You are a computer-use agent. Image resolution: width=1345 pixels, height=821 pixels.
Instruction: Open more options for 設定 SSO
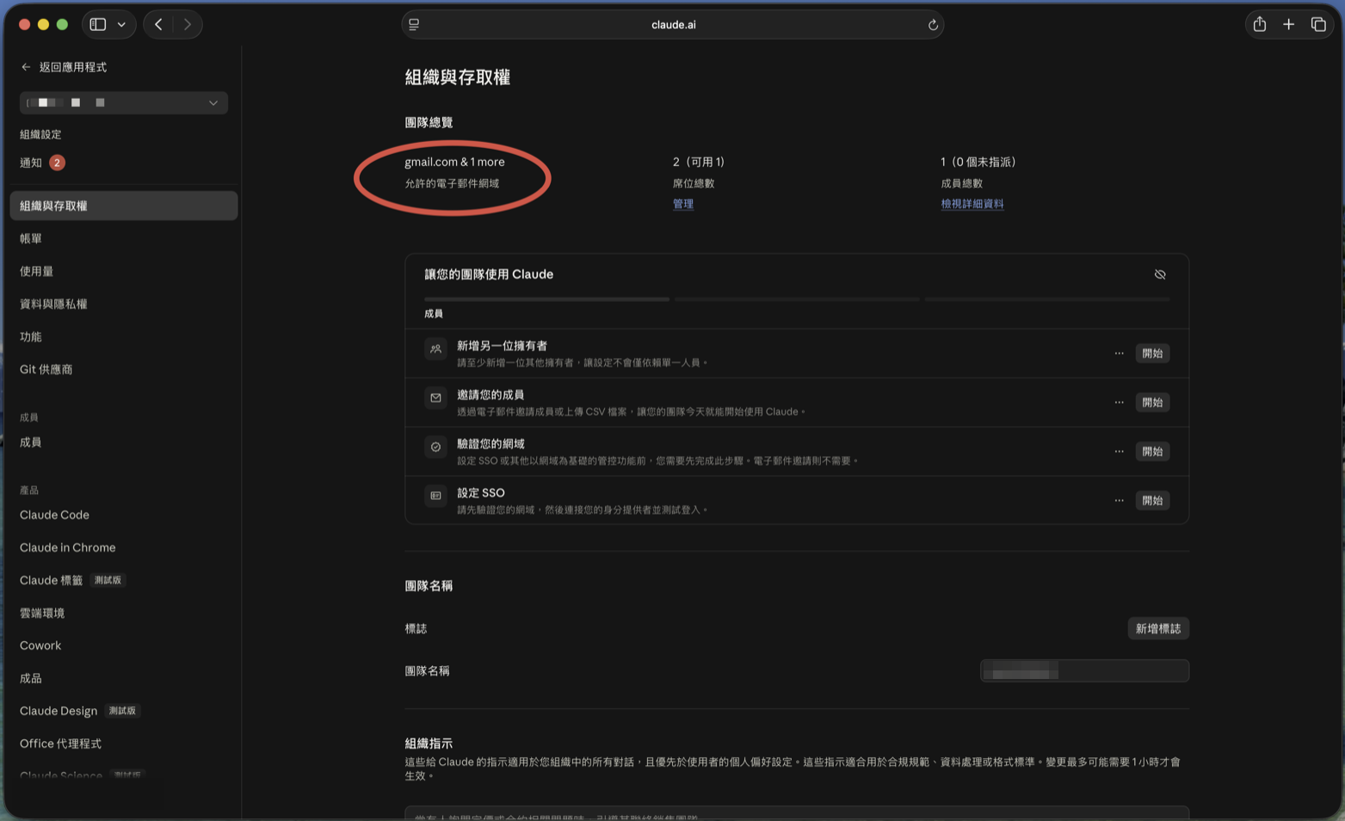coord(1119,501)
